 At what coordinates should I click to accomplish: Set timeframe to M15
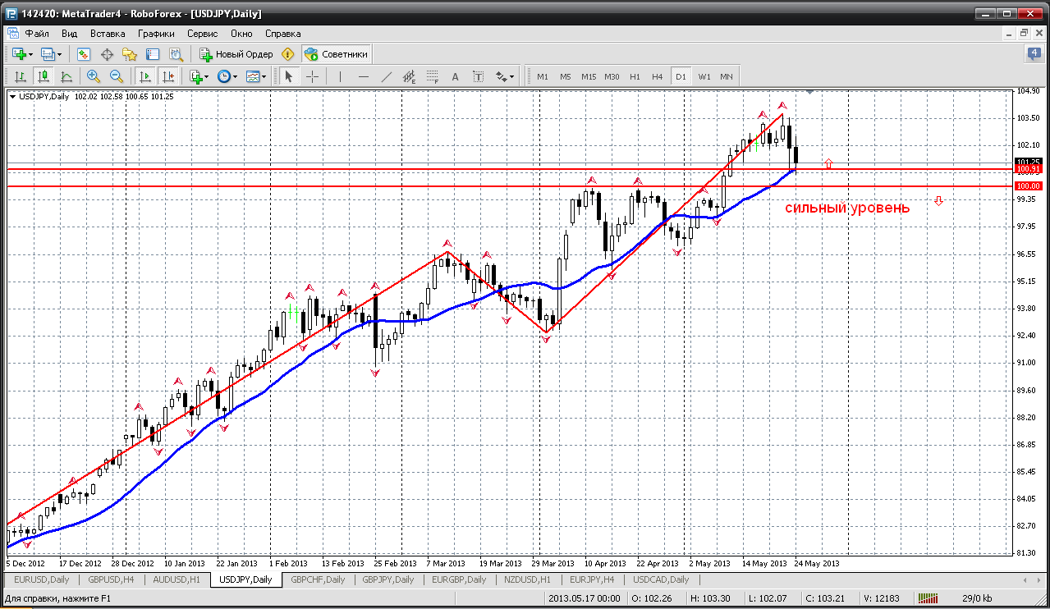(589, 76)
